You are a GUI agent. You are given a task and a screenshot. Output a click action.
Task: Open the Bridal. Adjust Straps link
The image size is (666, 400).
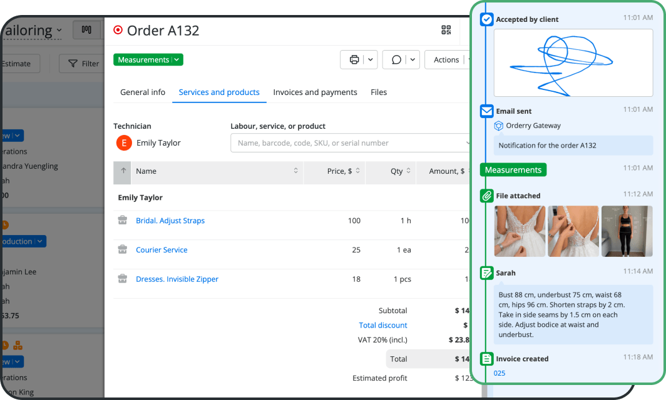point(170,221)
